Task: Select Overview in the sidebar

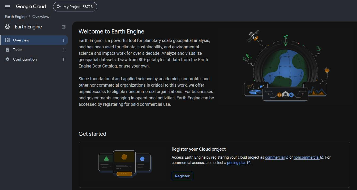Action: (34, 40)
